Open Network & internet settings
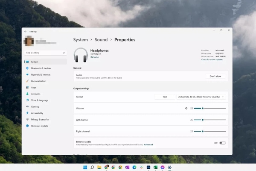The image size is (256, 171). point(41,74)
